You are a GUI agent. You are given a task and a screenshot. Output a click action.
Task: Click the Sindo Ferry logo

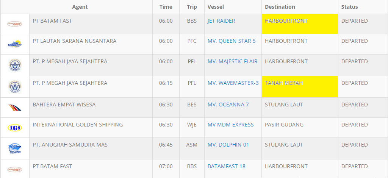(x=15, y=44)
